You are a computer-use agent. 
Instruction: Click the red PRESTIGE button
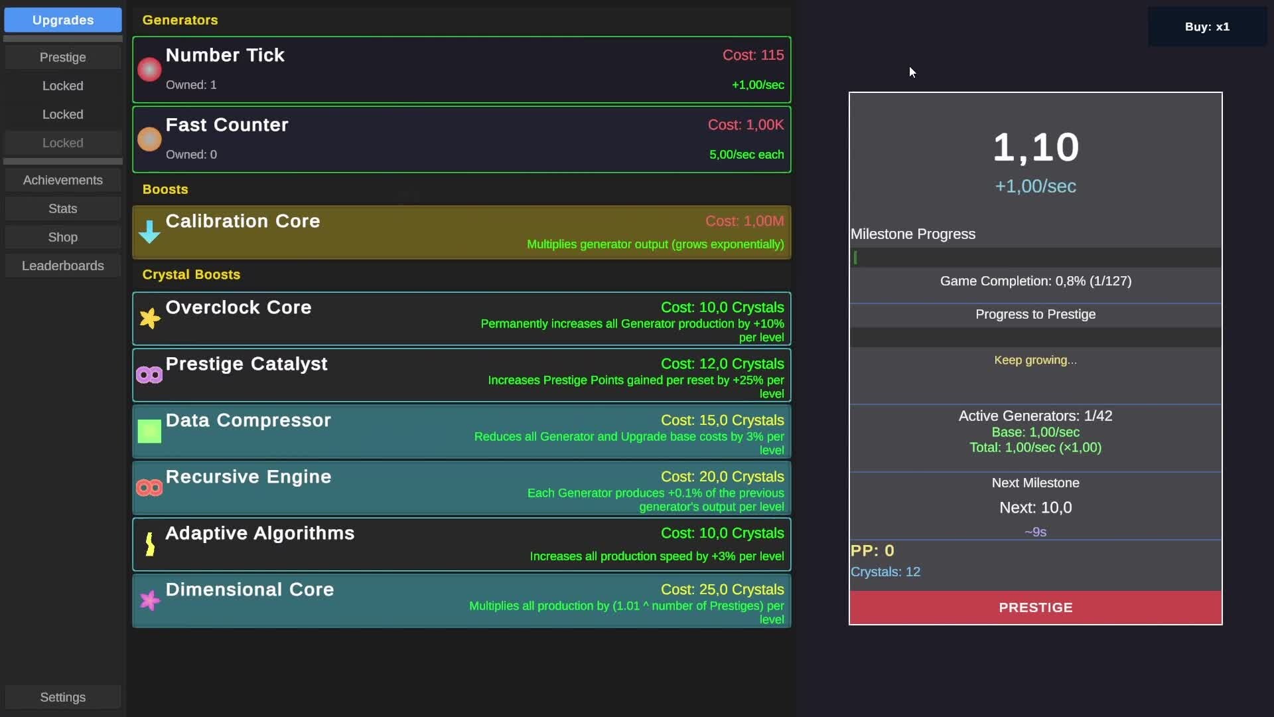[x=1035, y=607]
